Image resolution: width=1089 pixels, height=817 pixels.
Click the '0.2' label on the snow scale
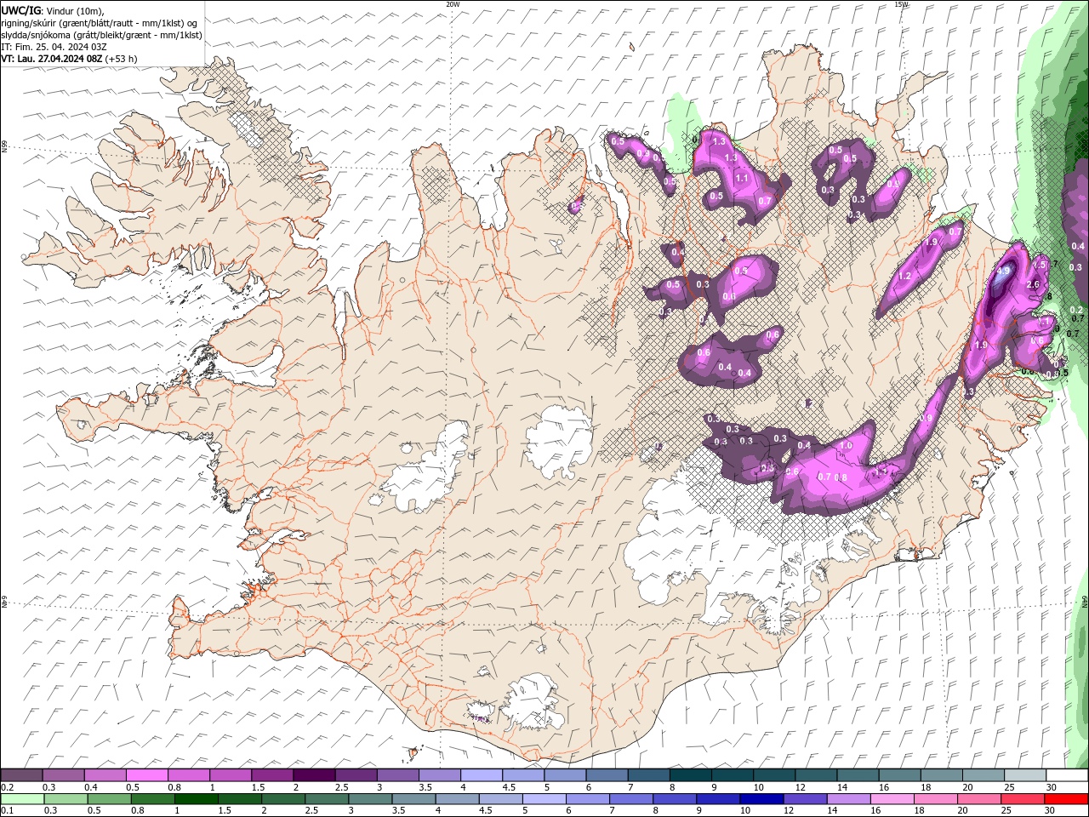point(7,787)
